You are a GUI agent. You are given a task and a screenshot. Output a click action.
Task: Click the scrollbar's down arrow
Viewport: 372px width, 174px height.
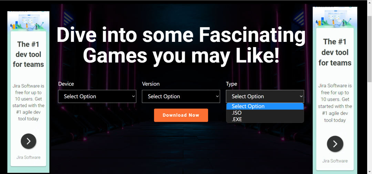(370, 171)
